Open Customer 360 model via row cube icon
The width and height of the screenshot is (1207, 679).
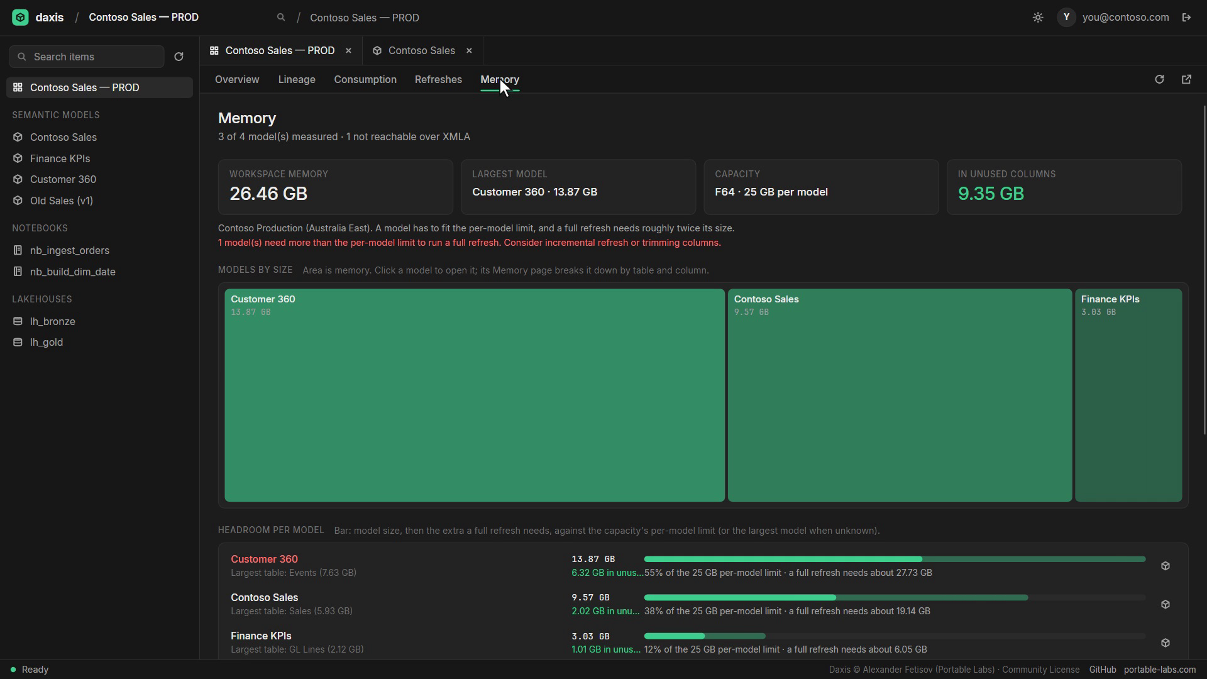click(x=1166, y=566)
